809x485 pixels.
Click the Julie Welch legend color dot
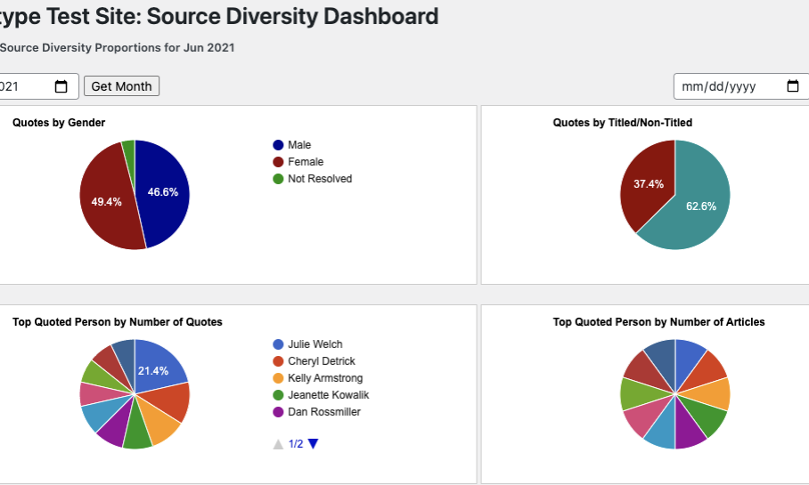[279, 344]
